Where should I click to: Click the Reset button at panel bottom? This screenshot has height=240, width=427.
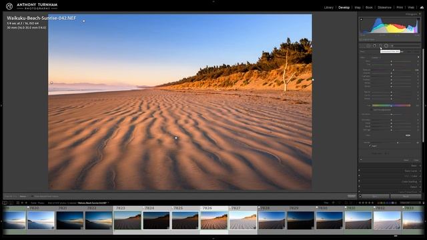pyautogui.click(x=406, y=196)
